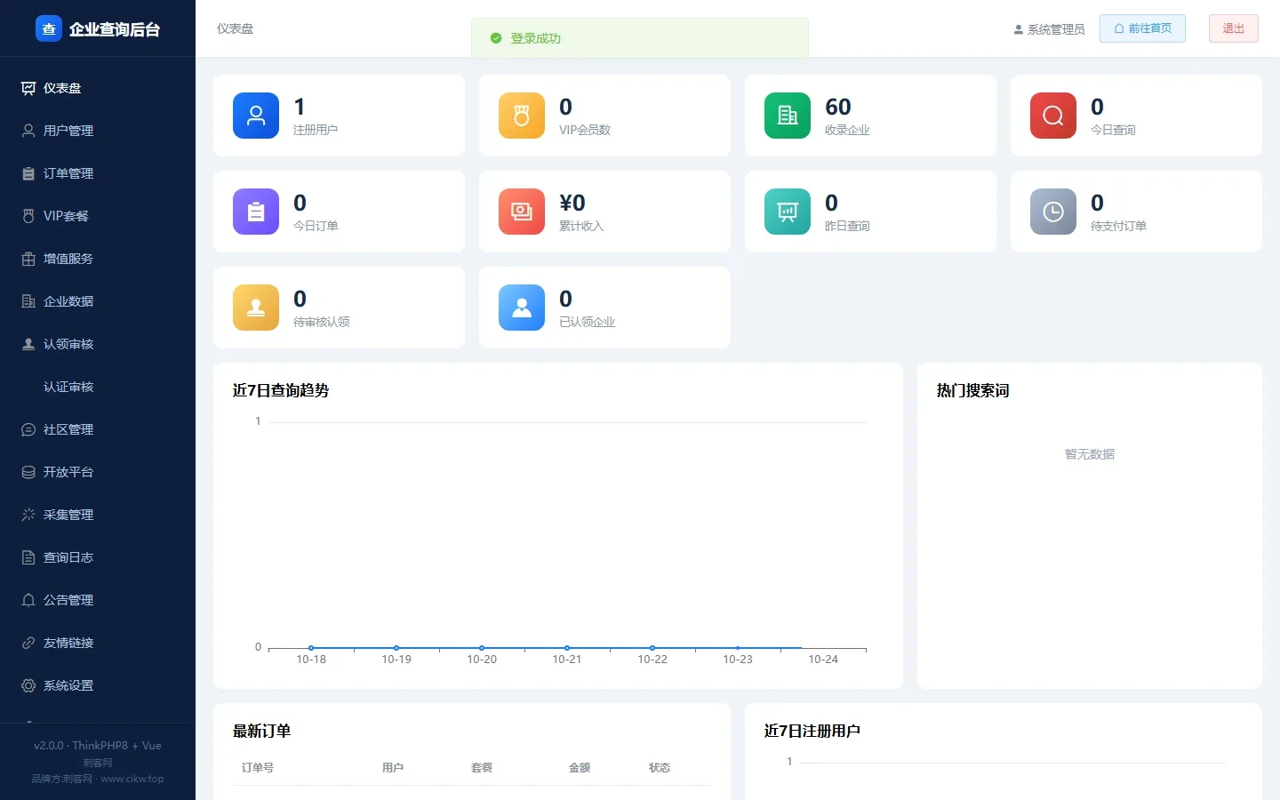Click the 10-18 data point on chart

(x=311, y=648)
